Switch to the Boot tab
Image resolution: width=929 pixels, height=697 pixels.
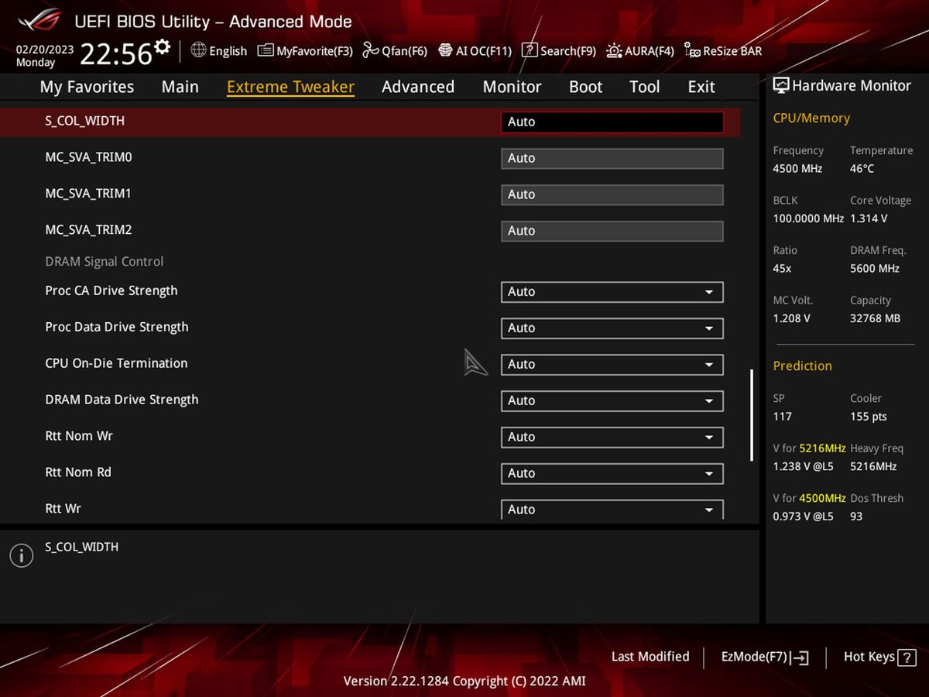point(585,87)
